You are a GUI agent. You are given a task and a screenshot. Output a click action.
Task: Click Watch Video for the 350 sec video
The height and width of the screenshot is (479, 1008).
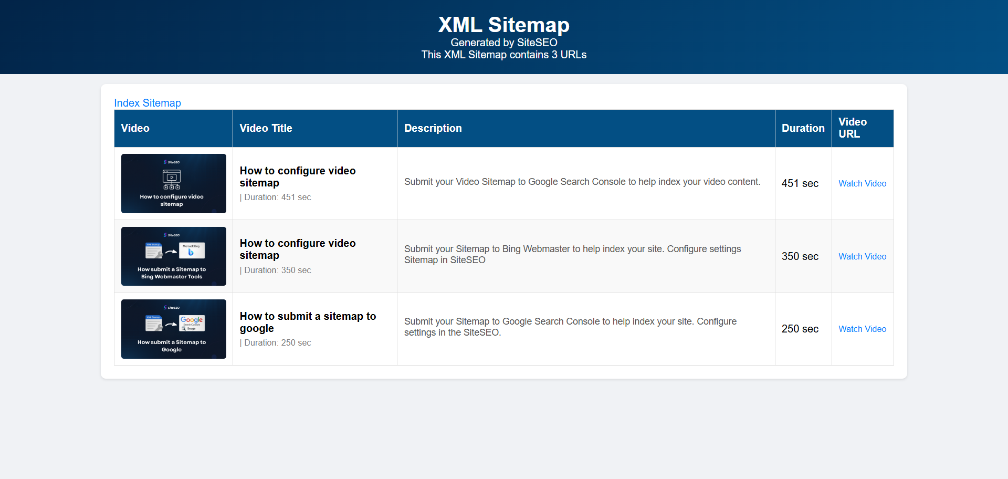[862, 256]
